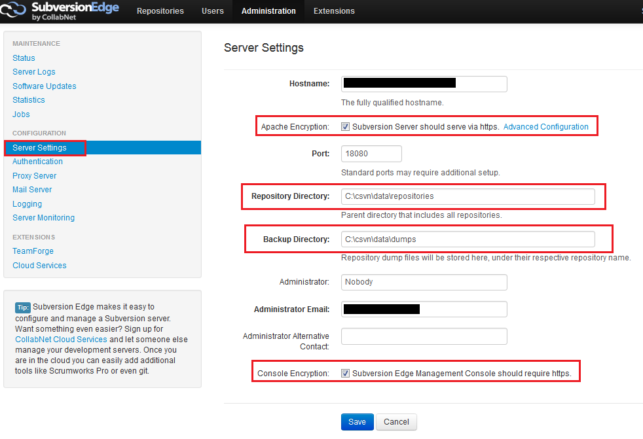Open the Authentication settings link
Viewport: 643px width, 439px height.
[x=38, y=162]
